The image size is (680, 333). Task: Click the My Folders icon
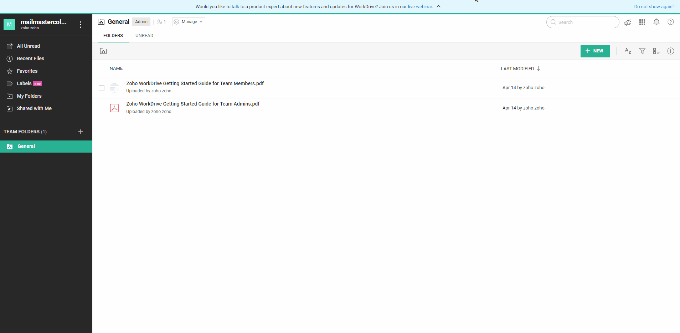click(x=10, y=96)
